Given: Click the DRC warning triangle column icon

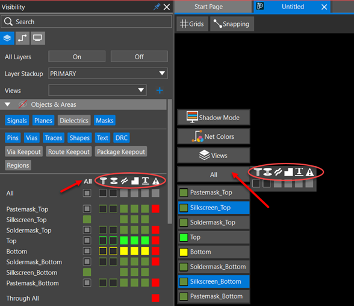Looking at the screenshot, I should [x=156, y=181].
